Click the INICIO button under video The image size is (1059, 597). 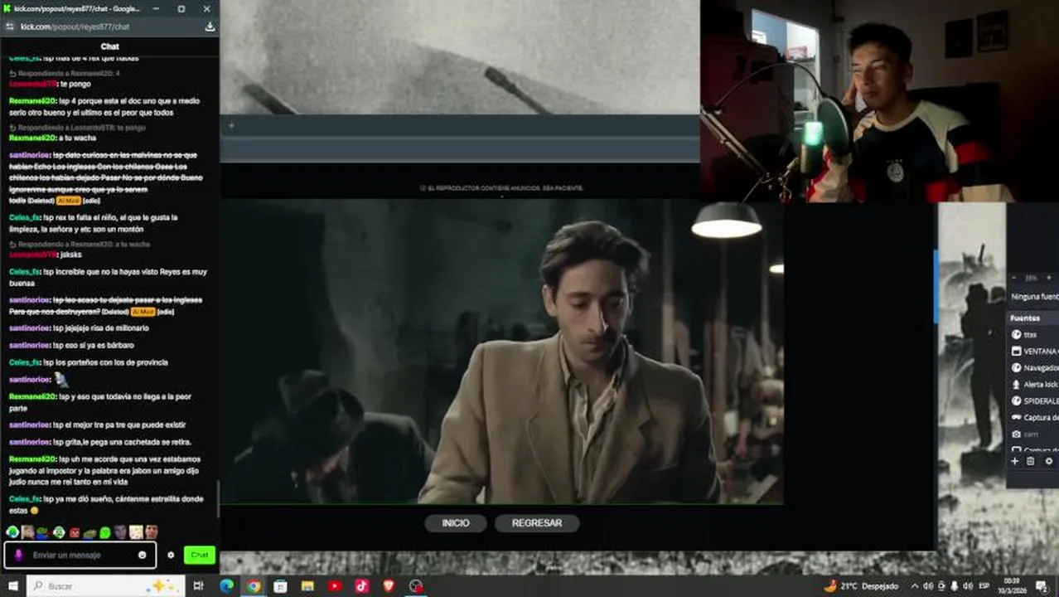coord(456,523)
